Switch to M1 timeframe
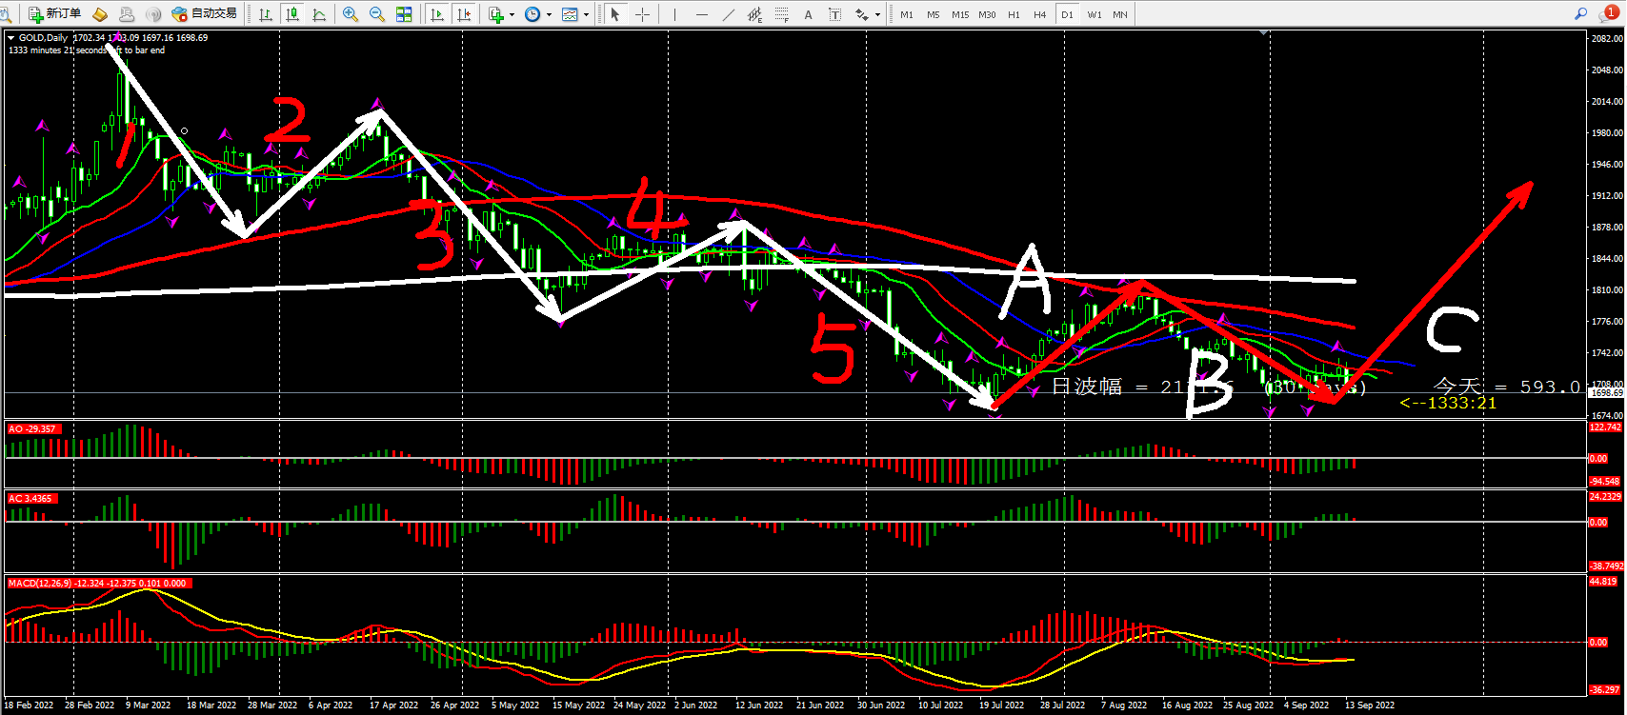The height and width of the screenshot is (715, 1627). tap(907, 14)
